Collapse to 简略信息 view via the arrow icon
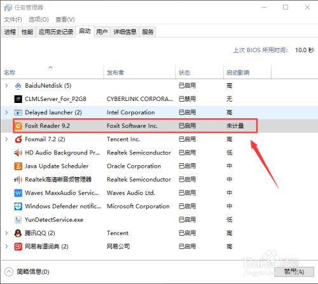The width and height of the screenshot is (318, 284). point(9,272)
